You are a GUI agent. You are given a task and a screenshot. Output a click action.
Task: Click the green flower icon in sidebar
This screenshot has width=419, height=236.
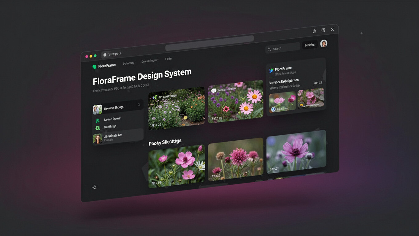[x=98, y=128]
